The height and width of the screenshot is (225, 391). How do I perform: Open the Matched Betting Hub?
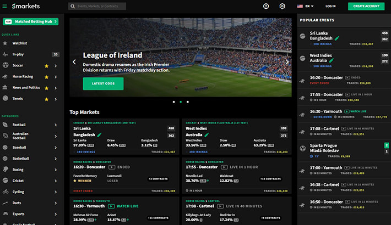[x=31, y=21]
